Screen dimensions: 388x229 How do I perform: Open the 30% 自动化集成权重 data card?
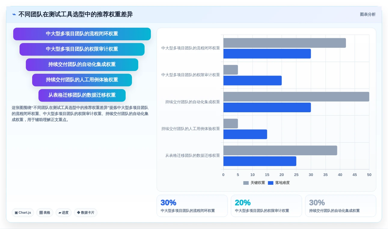click(341, 206)
